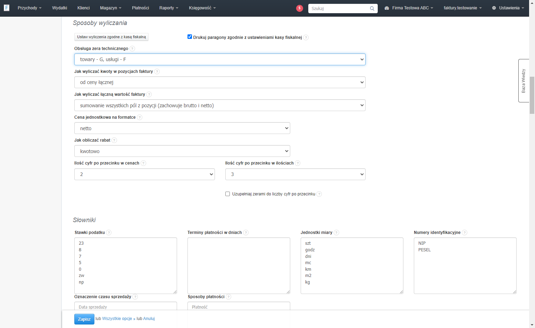Click into the Szukaj search field
The width and height of the screenshot is (535, 328).
click(x=339, y=8)
